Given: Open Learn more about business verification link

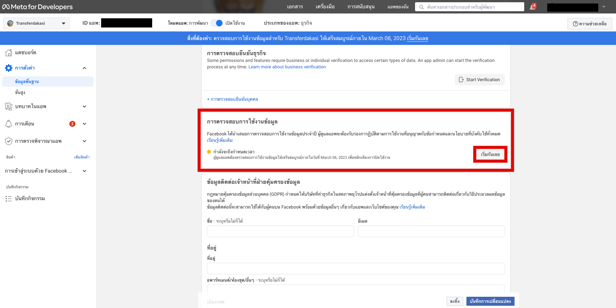Looking at the screenshot, I should click(x=287, y=67).
